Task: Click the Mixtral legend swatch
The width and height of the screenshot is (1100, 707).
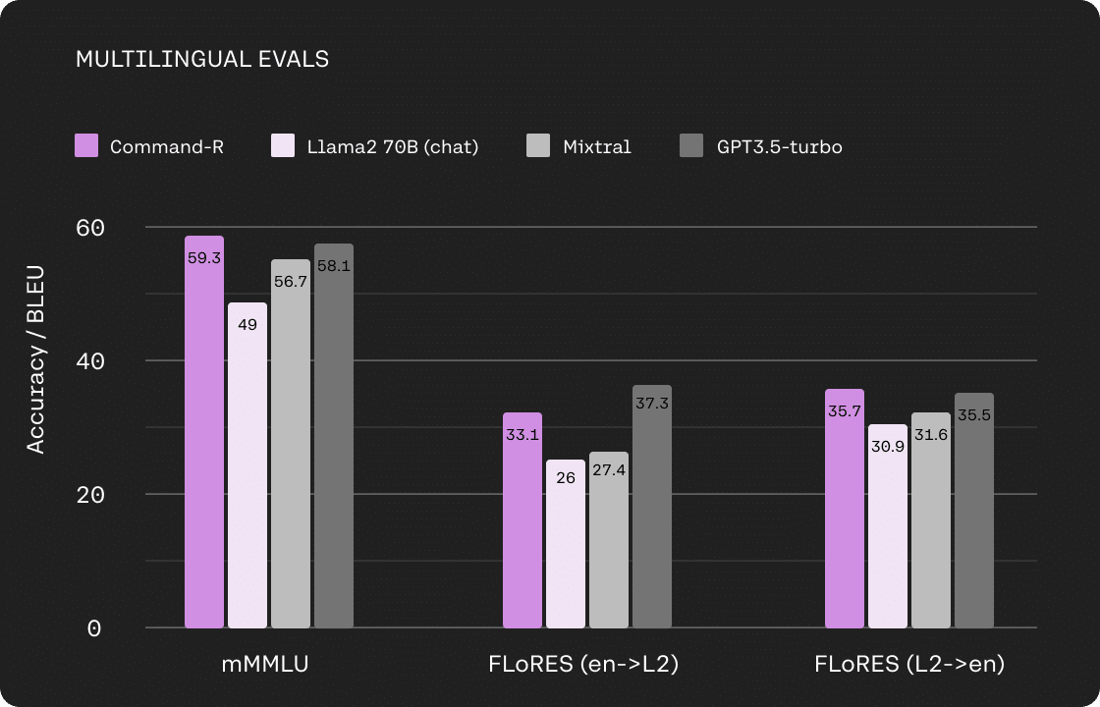Action: (538, 146)
